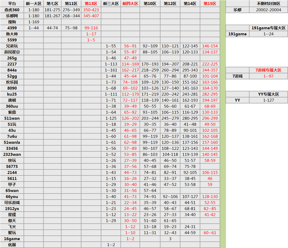Select the red value 1--5
This screenshot has width=288, height=248.
pos(91,40)
